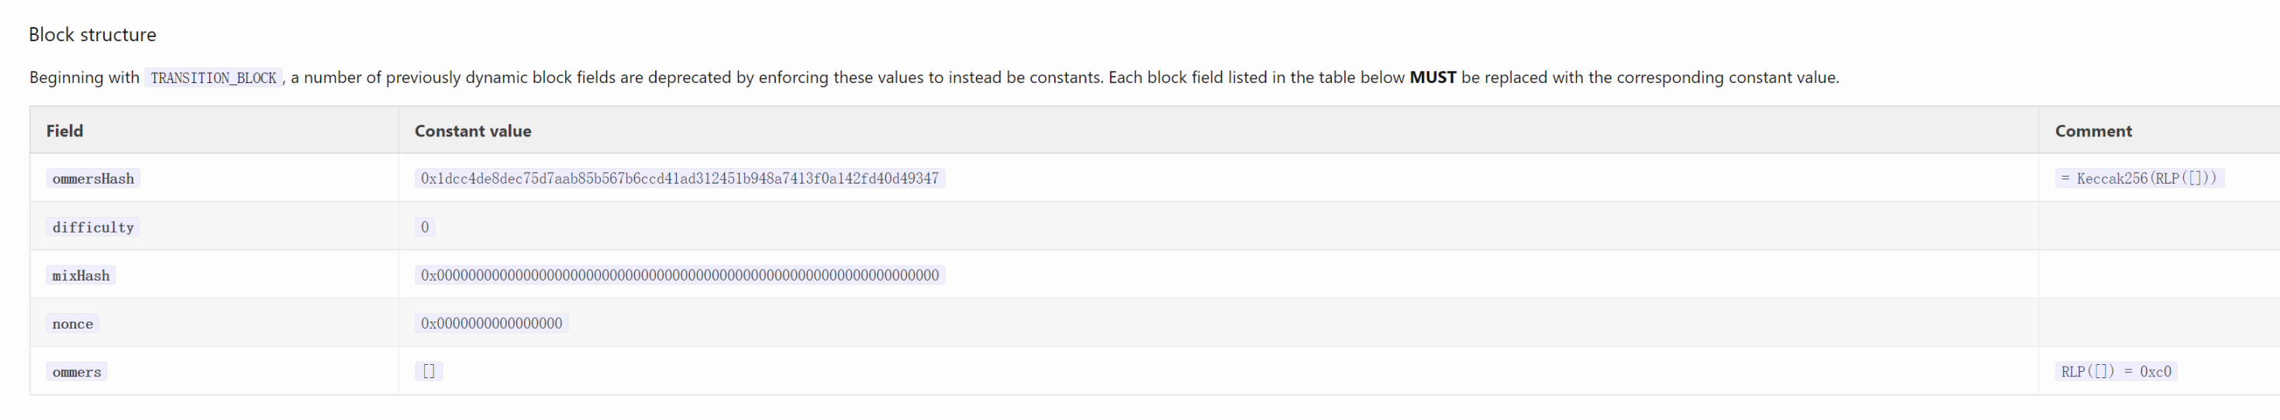Image resolution: width=2280 pixels, height=420 pixels.
Task: Click the RLP([]) = 0xc0 comment
Action: (x=2116, y=371)
